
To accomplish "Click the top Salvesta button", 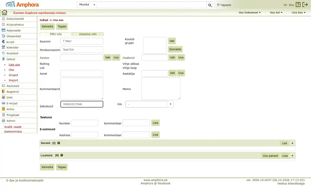I will tap(47, 27).
